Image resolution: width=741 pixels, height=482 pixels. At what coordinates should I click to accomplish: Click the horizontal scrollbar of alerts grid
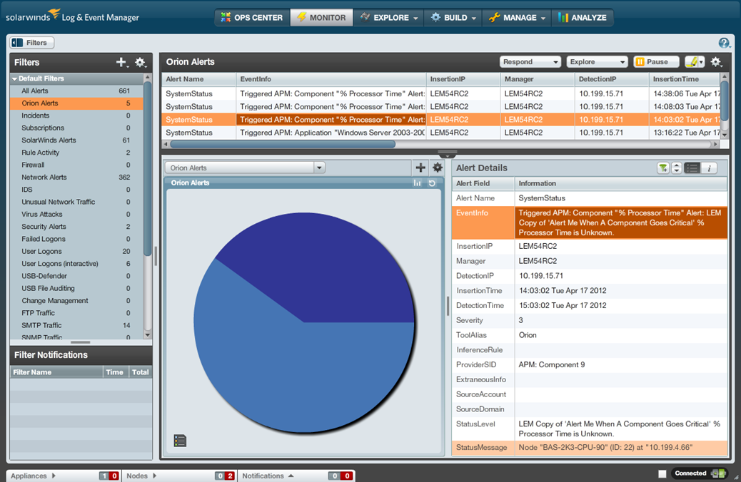pyautogui.click(x=282, y=144)
